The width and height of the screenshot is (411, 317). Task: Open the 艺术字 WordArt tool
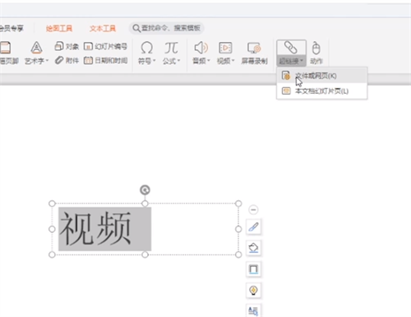[x=36, y=53]
